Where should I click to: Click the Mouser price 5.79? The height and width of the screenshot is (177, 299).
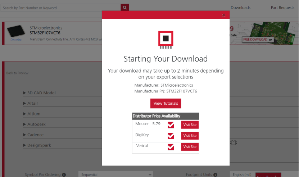[157, 124]
